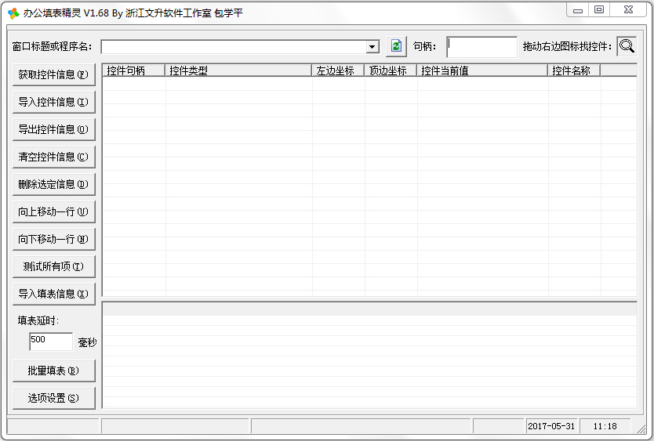Click the 控件类型 column header
654x441 pixels.
tap(238, 70)
